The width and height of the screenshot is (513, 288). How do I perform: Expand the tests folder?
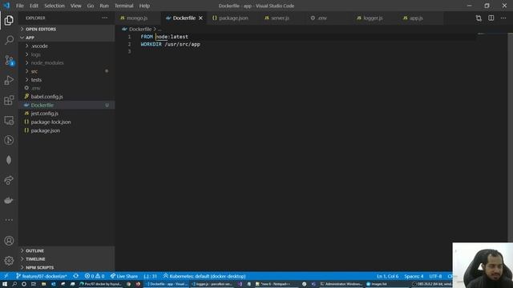[67, 80]
